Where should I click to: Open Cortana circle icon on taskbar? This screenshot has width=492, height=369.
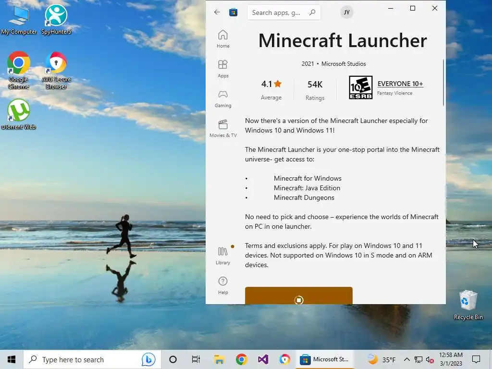click(x=172, y=359)
